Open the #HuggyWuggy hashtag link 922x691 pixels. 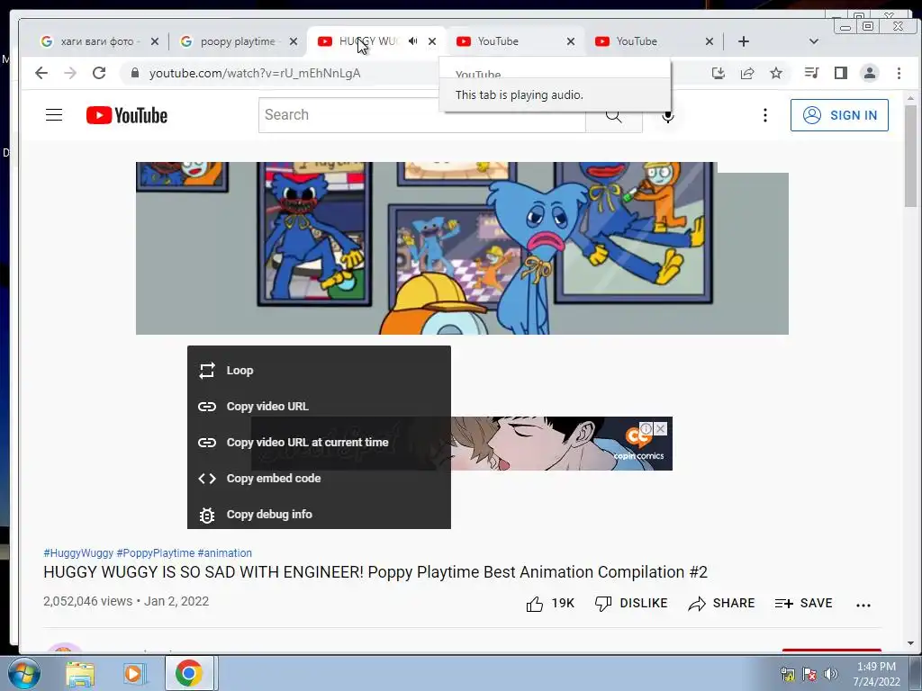pyautogui.click(x=78, y=553)
